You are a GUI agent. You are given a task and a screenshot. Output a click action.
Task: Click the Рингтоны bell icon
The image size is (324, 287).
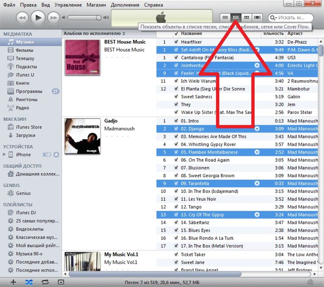click(11, 100)
